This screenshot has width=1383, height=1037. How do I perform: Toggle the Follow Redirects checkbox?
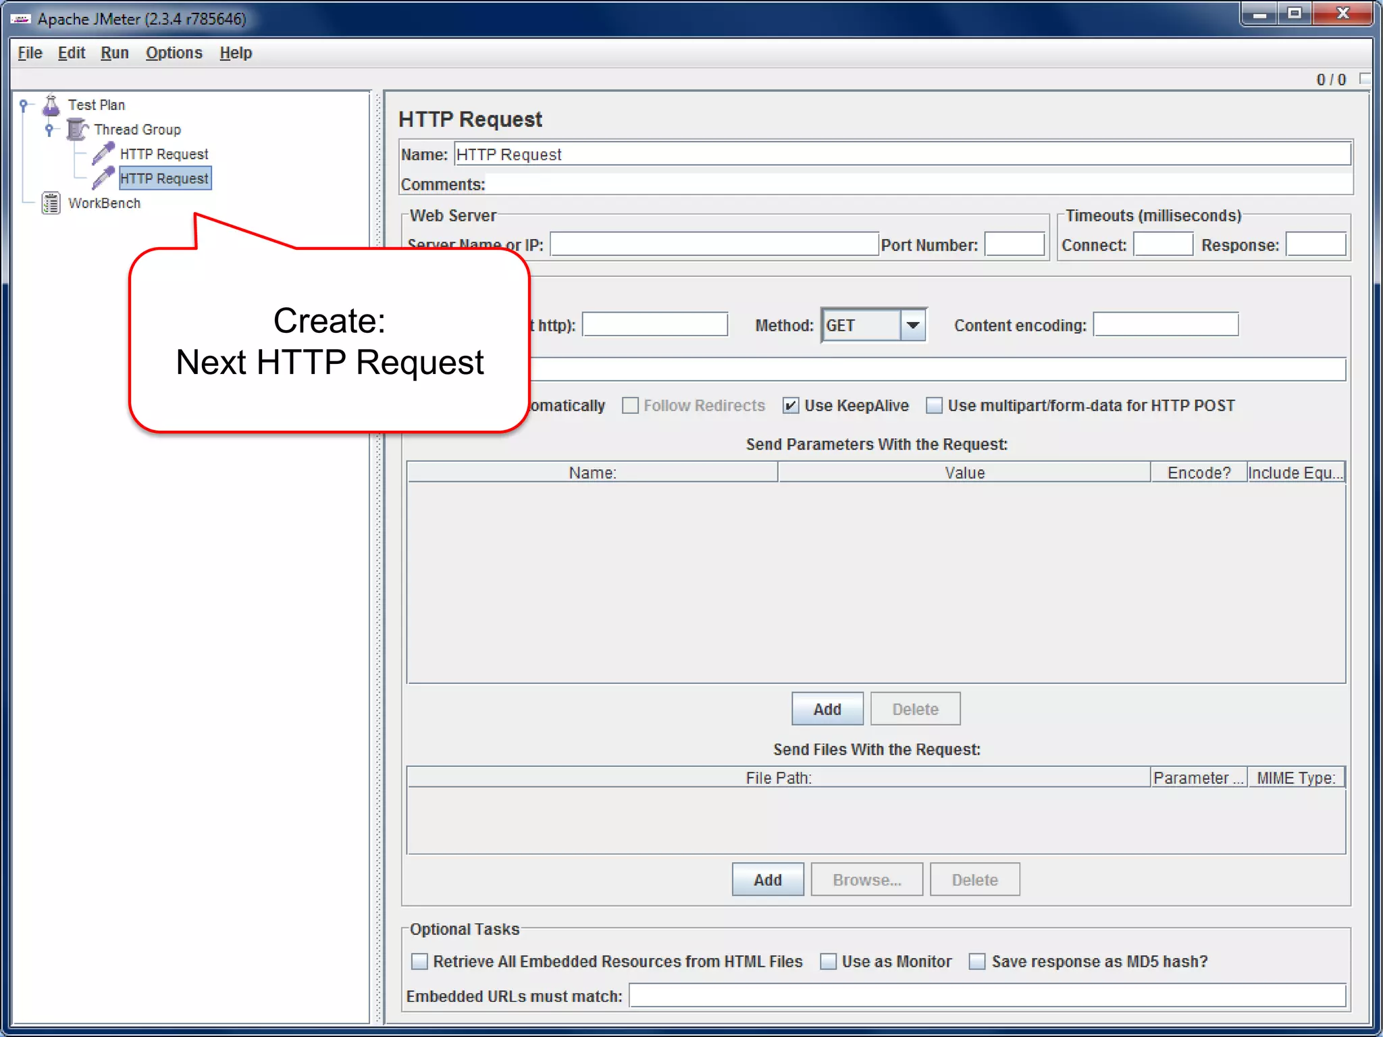pyautogui.click(x=630, y=406)
